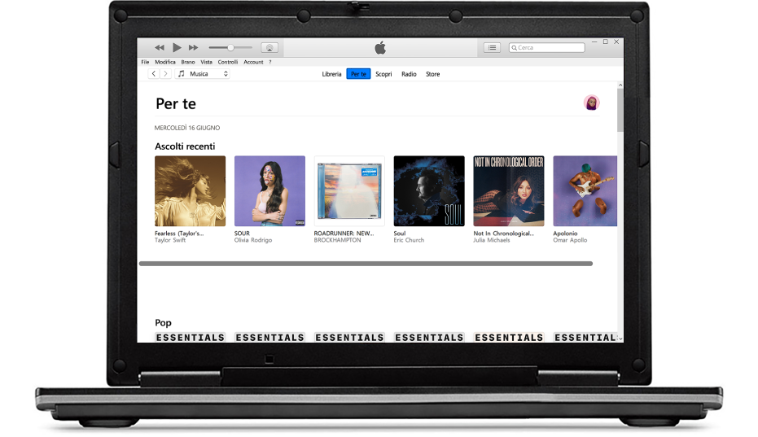Maximize the iTunes window
Image resolution: width=758 pixels, height=437 pixels.
(605, 42)
